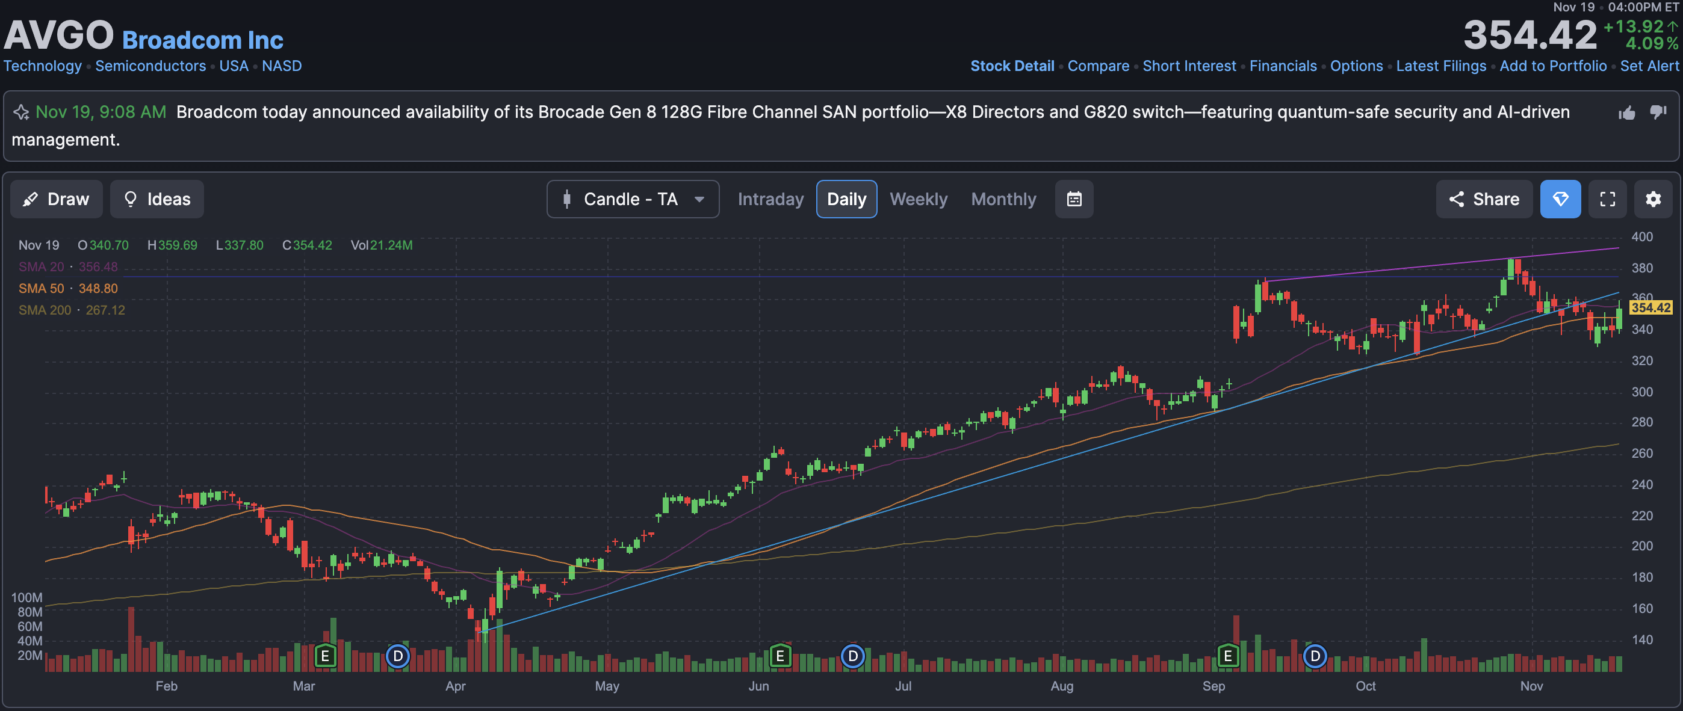Image resolution: width=1683 pixels, height=711 pixels.
Task: Click the June earnings E marker
Action: pos(780,656)
